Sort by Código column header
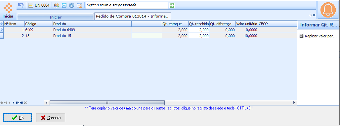The image size is (340, 126). click(x=39, y=24)
